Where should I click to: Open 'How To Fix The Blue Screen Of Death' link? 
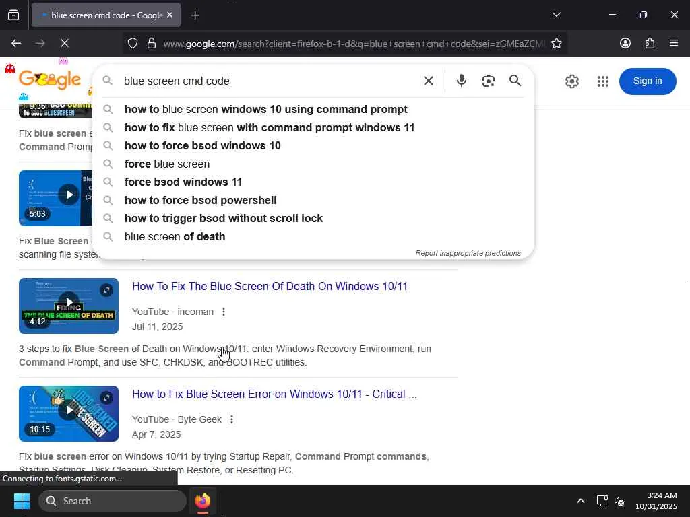pyautogui.click(x=270, y=286)
